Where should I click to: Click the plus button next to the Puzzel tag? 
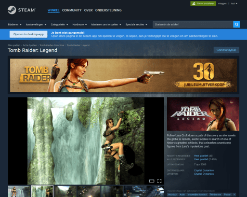point(234,194)
